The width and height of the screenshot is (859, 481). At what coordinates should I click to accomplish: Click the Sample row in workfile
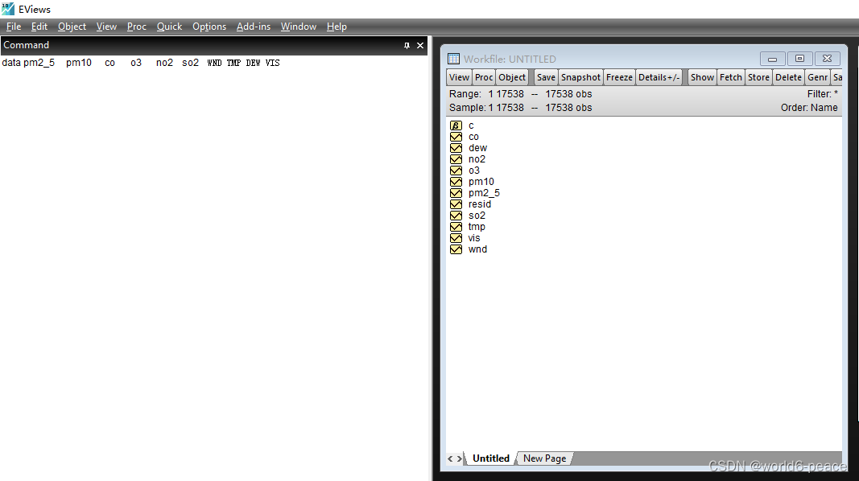tap(520, 108)
